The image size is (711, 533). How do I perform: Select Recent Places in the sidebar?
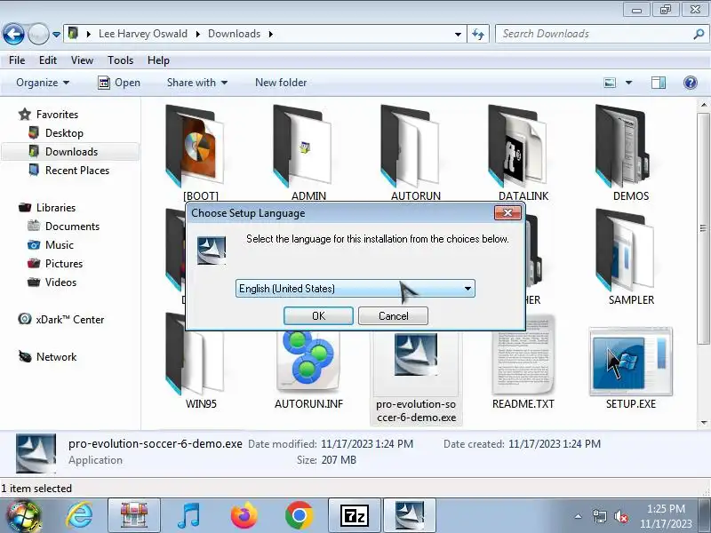77,170
